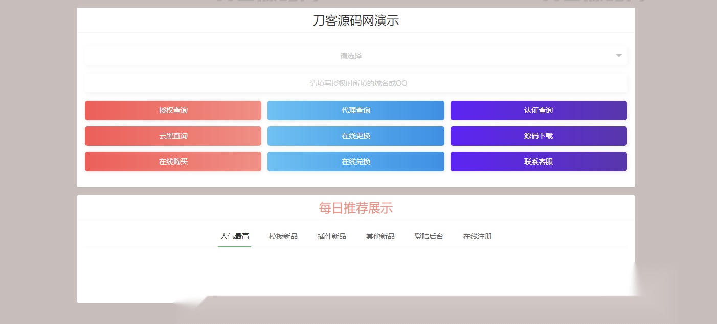The width and height of the screenshot is (717, 324).
Task: Click the 在线购买 button
Action: (173, 161)
